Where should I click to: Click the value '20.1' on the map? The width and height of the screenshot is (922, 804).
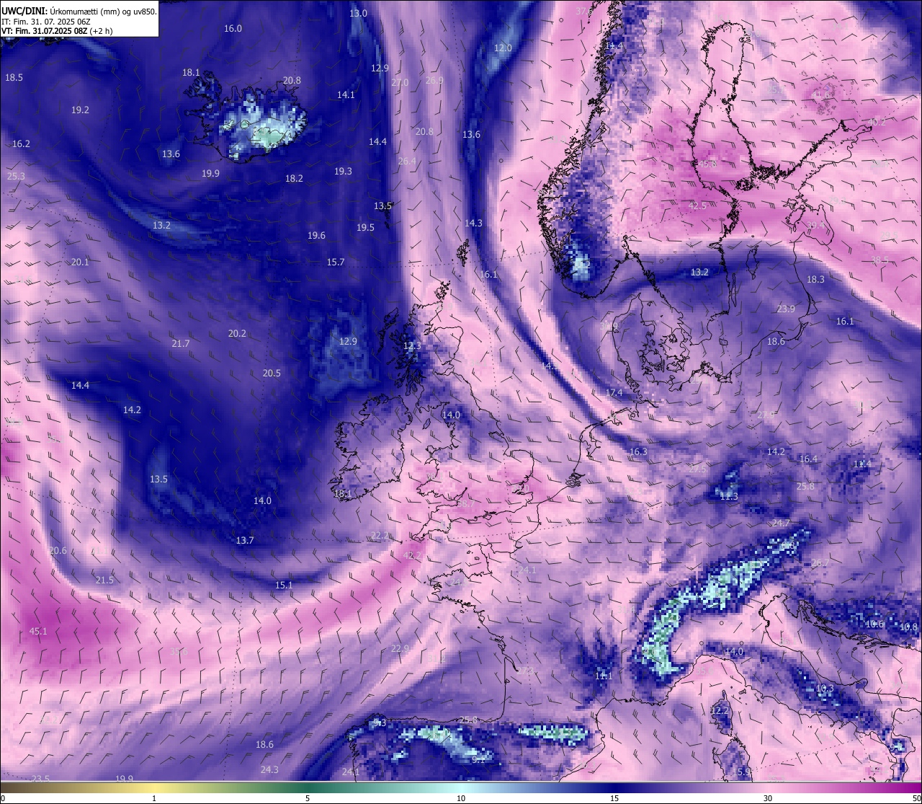pyautogui.click(x=80, y=262)
